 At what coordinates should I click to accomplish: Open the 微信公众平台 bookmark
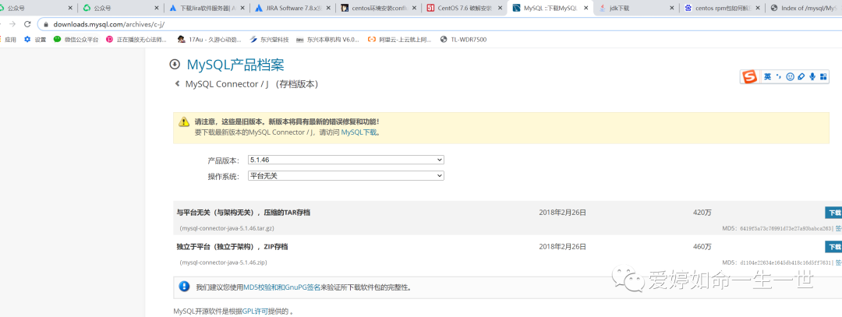click(76, 39)
